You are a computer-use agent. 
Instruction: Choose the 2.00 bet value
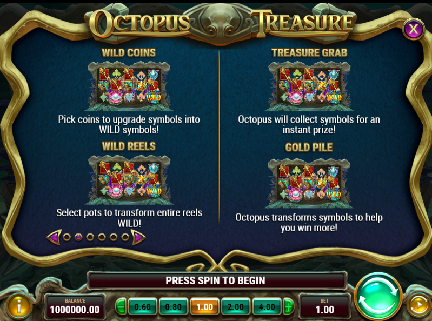pyautogui.click(x=236, y=306)
